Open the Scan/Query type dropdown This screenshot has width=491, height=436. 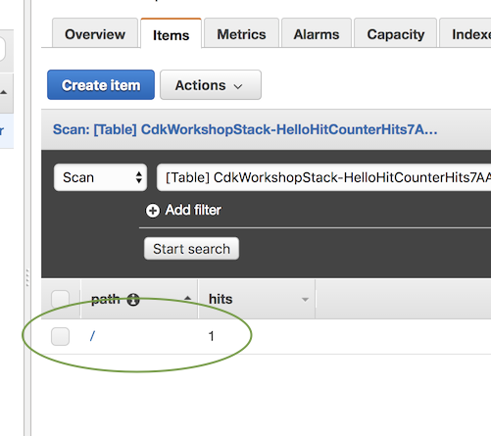pos(100,177)
